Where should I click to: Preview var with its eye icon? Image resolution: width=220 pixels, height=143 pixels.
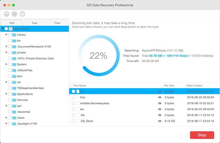coord(160,91)
